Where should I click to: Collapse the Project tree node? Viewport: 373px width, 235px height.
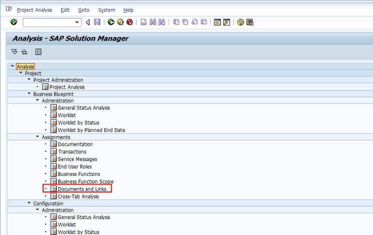[x=21, y=72]
